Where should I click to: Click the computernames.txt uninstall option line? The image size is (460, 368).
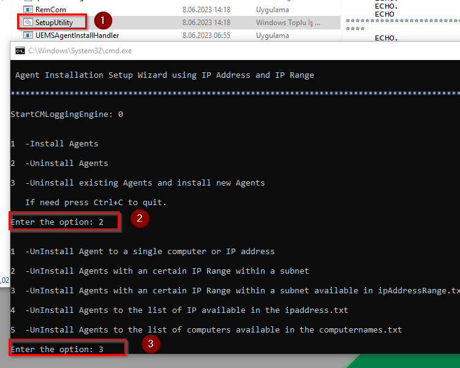206,330
